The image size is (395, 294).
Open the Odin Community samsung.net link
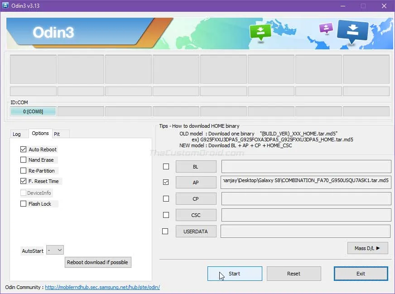coord(102,287)
